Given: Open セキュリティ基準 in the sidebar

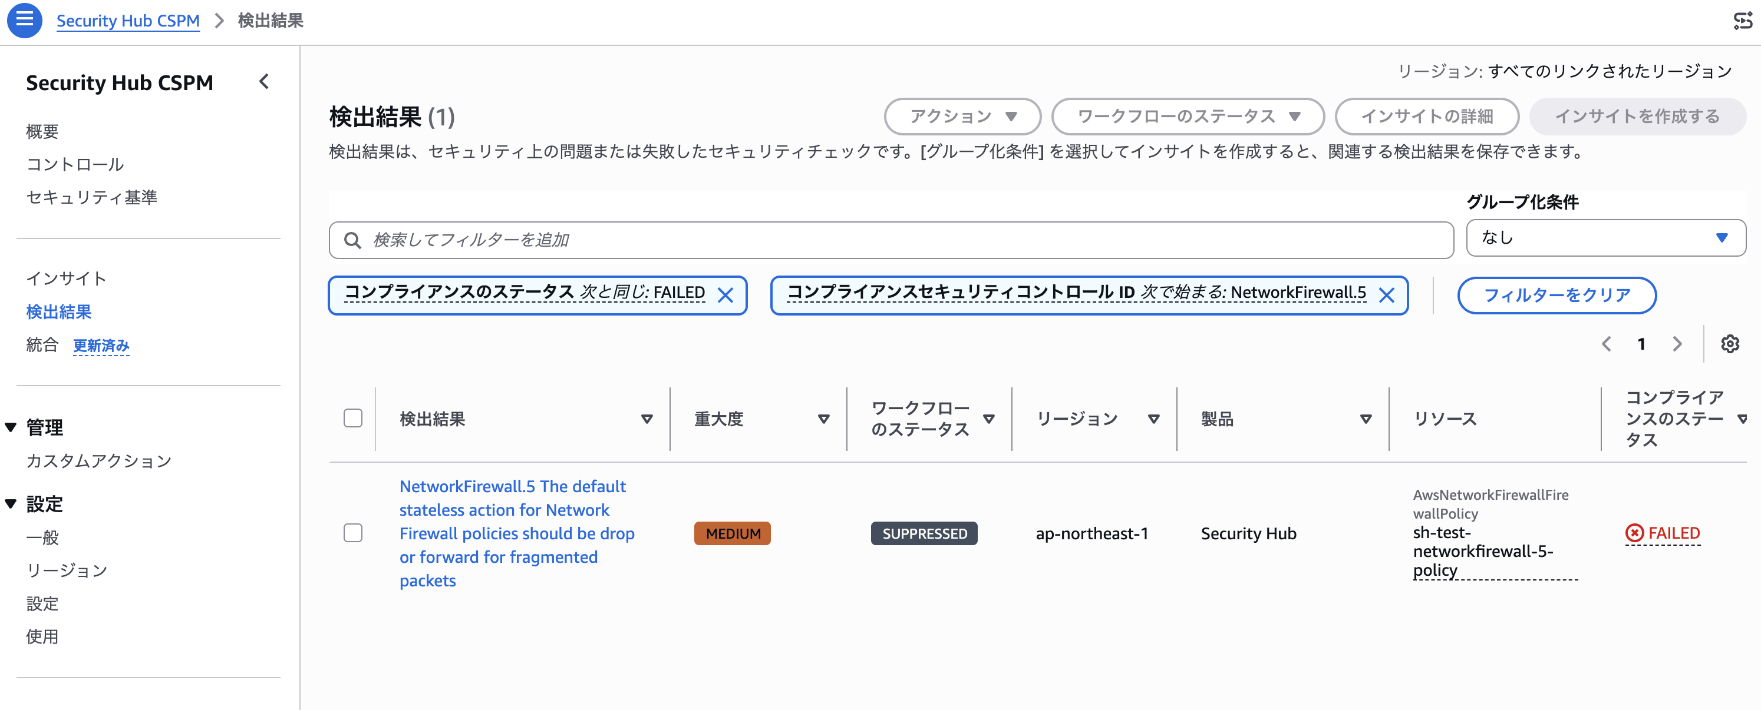Looking at the screenshot, I should point(91,197).
